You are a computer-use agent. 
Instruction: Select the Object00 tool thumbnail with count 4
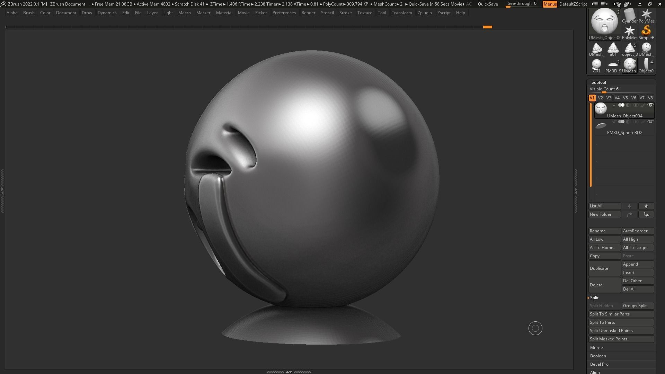pos(646,66)
